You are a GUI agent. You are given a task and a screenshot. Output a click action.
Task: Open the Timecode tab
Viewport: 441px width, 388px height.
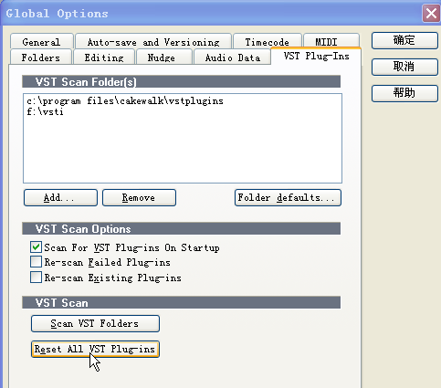pos(267,42)
